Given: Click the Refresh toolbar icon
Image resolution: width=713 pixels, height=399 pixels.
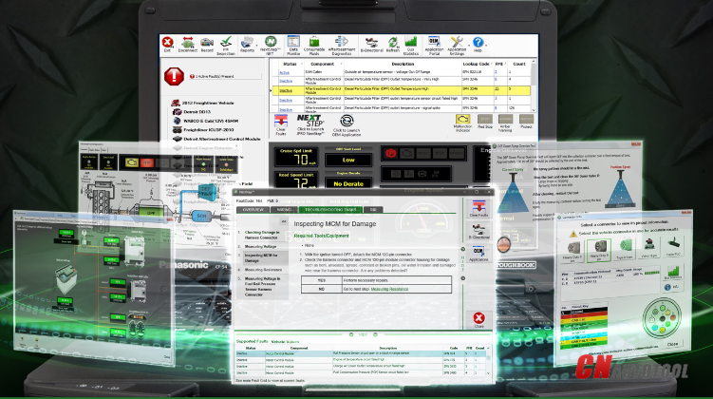Looking at the screenshot, I should coord(392,45).
